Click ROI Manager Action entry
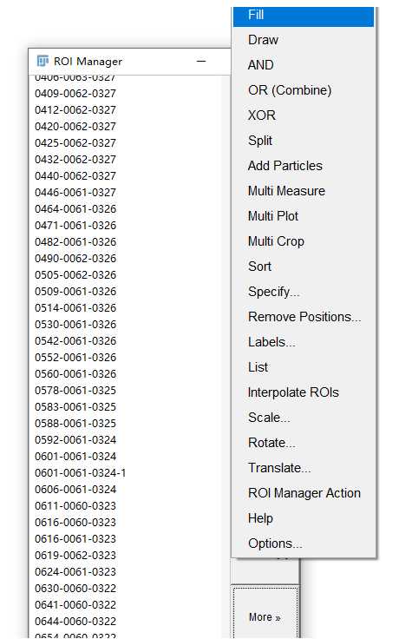399x639 pixels. (x=304, y=492)
